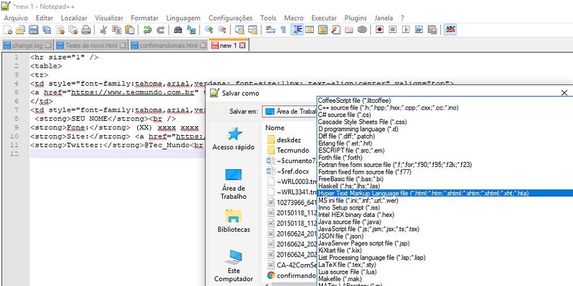Paste clipboard toolbar icon
Image resolution: width=573 pixels, height=286 pixels.
coord(130,30)
